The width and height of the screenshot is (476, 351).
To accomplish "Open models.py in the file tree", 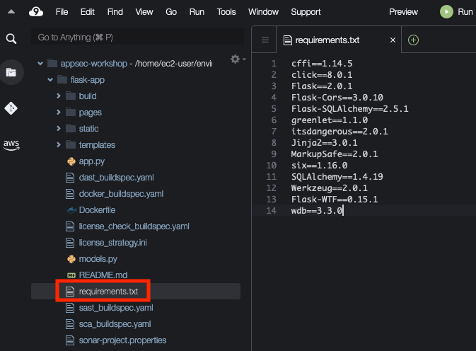I will 98,259.
